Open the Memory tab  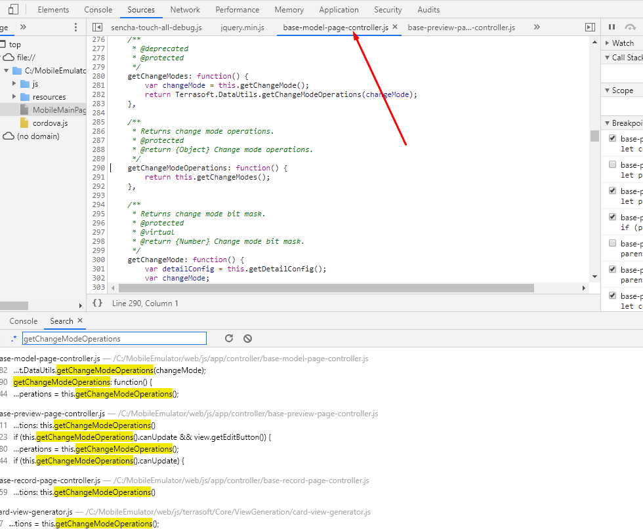[x=289, y=9]
